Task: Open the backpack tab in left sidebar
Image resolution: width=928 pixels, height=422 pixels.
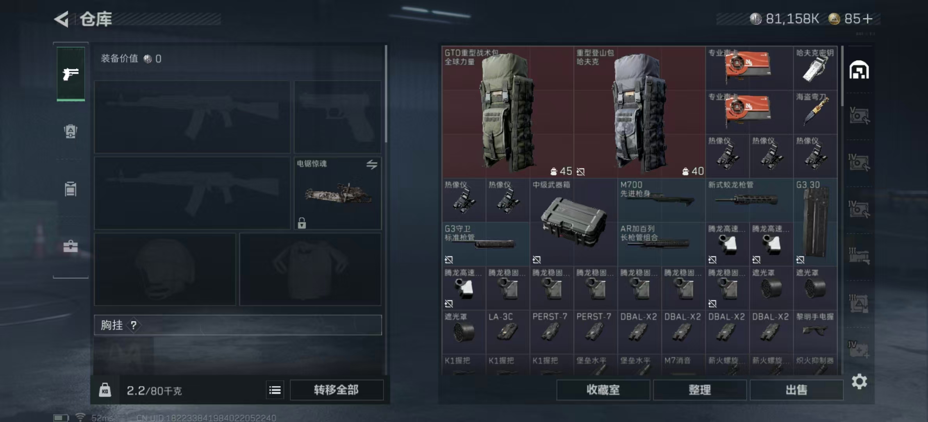Action: coord(70,131)
